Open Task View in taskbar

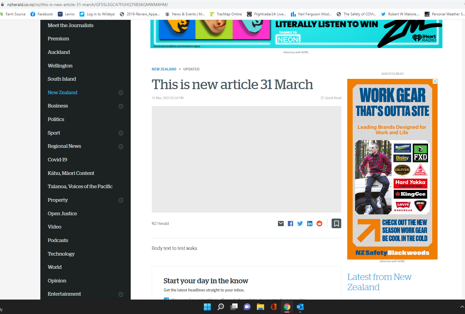tap(234, 307)
